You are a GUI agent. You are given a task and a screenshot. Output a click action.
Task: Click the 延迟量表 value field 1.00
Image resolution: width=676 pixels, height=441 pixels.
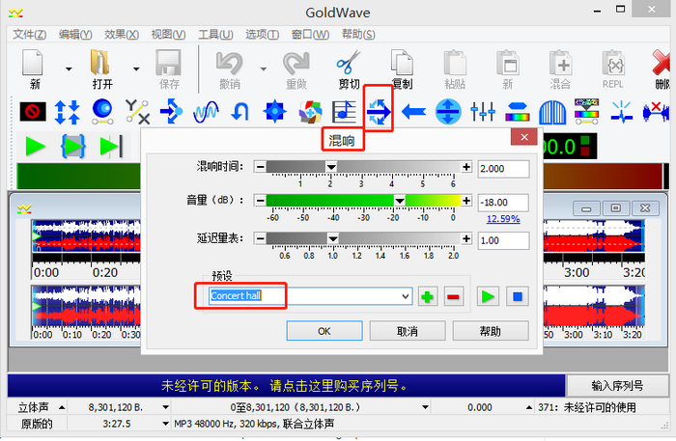click(503, 240)
